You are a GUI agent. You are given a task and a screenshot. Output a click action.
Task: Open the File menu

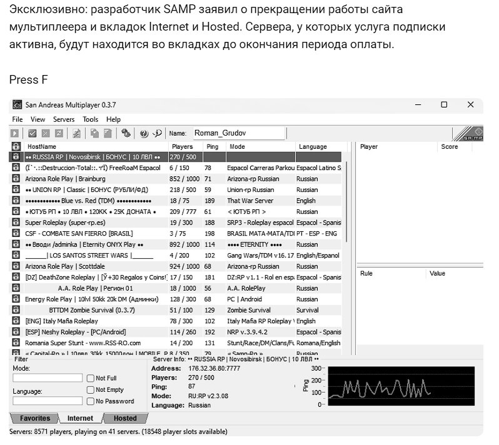point(18,119)
